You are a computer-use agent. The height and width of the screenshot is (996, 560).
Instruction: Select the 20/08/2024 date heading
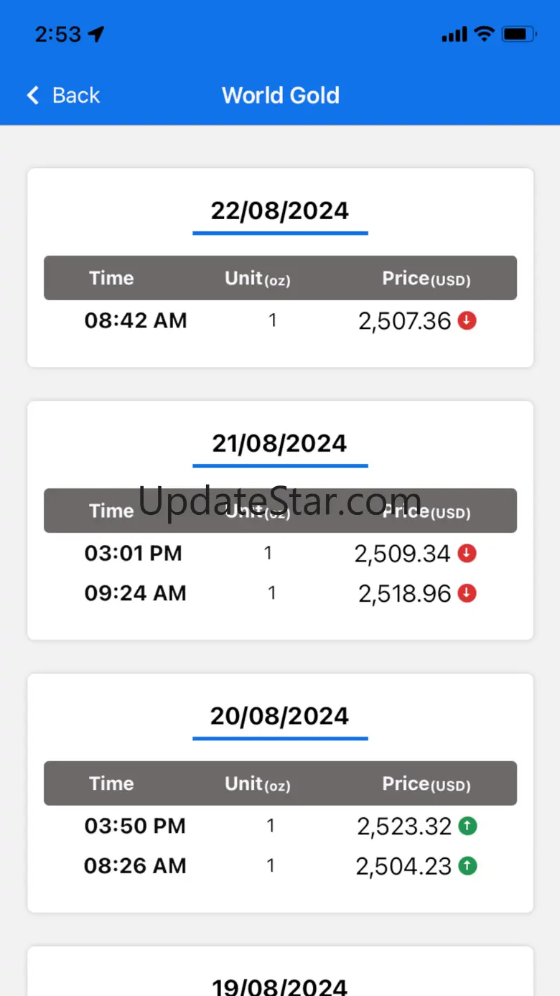[280, 717]
